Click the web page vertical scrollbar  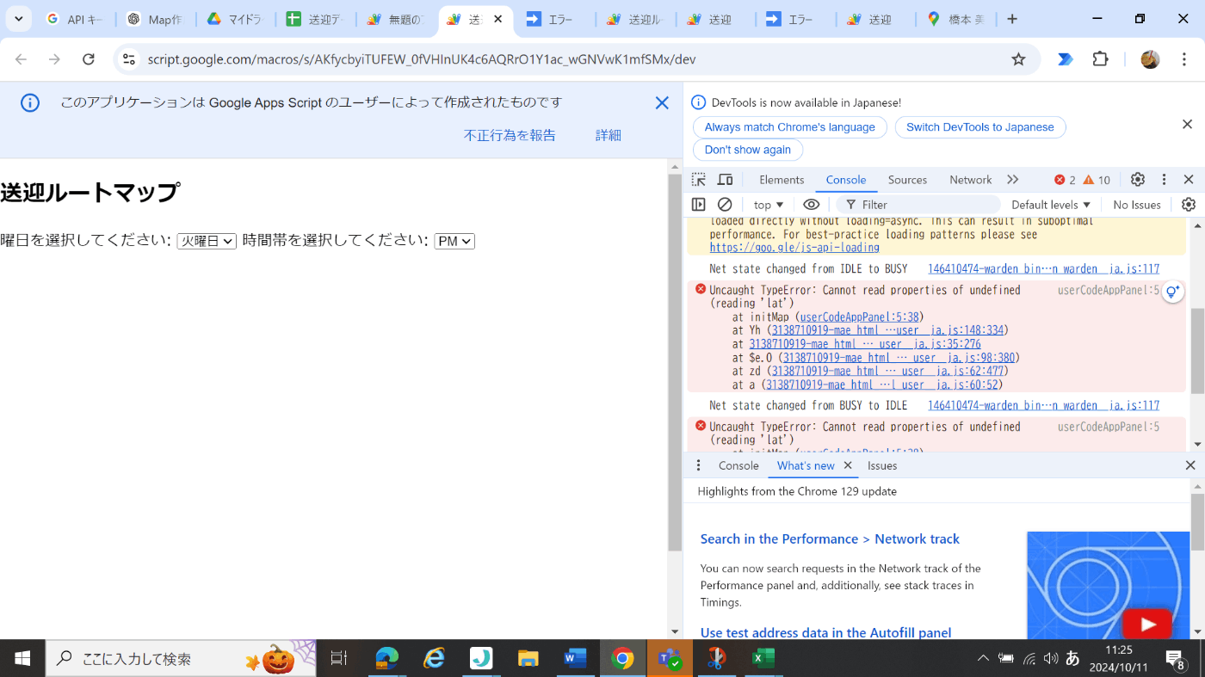[x=675, y=361]
